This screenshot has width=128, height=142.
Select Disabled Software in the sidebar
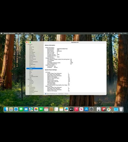[x=34, y=91]
